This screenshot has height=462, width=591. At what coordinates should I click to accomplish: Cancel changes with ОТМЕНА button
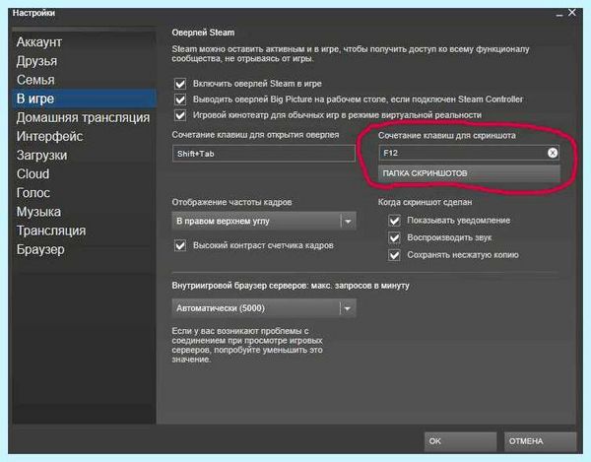540,441
